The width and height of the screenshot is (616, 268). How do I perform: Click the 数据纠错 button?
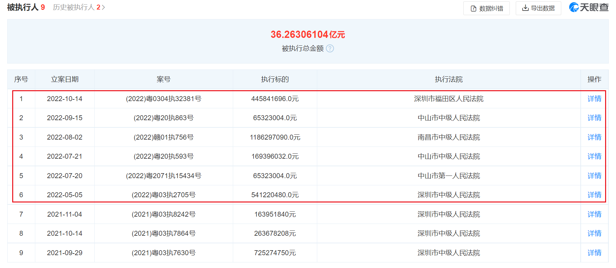click(x=486, y=8)
